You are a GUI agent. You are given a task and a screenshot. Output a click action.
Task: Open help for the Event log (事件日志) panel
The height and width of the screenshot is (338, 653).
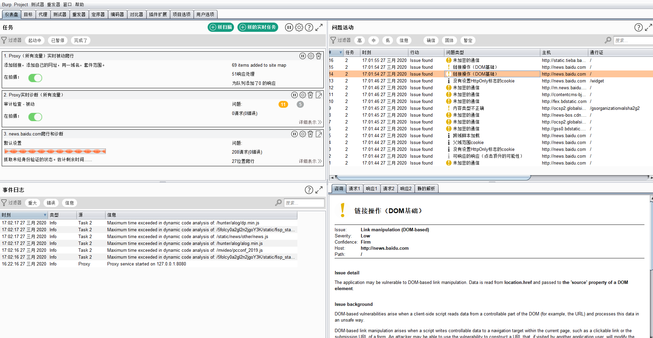[309, 190]
